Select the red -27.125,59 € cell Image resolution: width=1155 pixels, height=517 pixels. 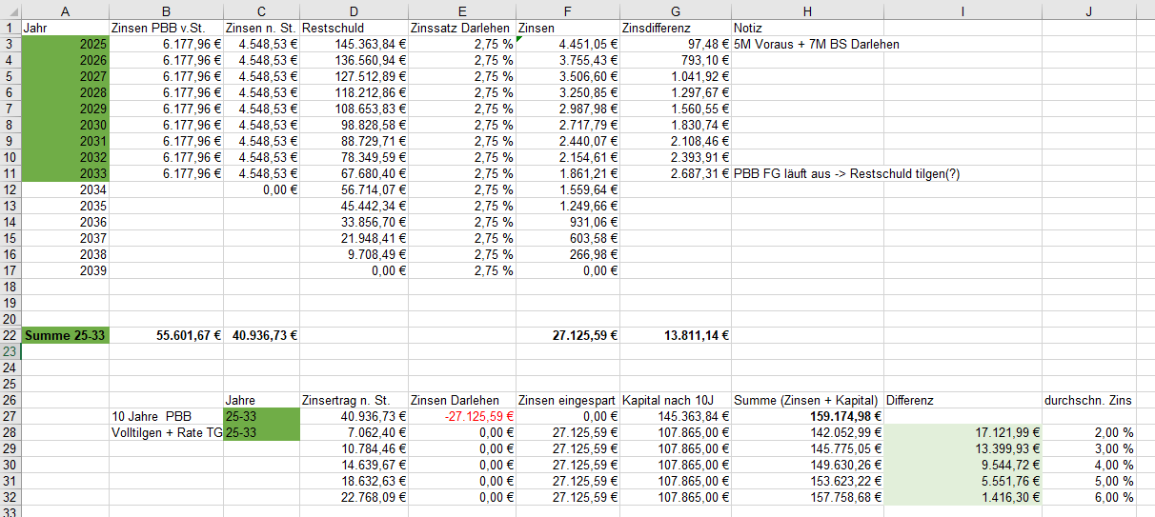coord(462,416)
